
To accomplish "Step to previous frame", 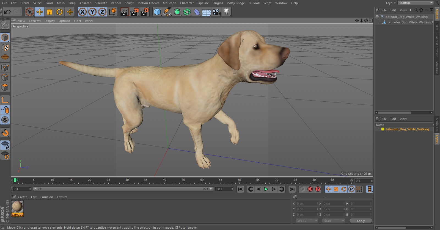I will (x=258, y=189).
